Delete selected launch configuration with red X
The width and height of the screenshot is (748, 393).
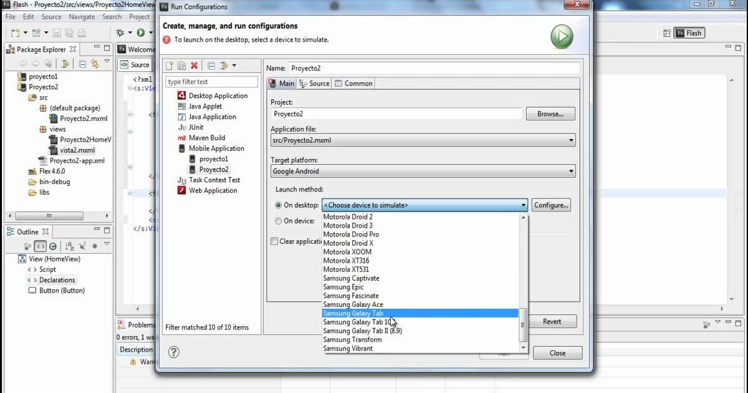[194, 65]
